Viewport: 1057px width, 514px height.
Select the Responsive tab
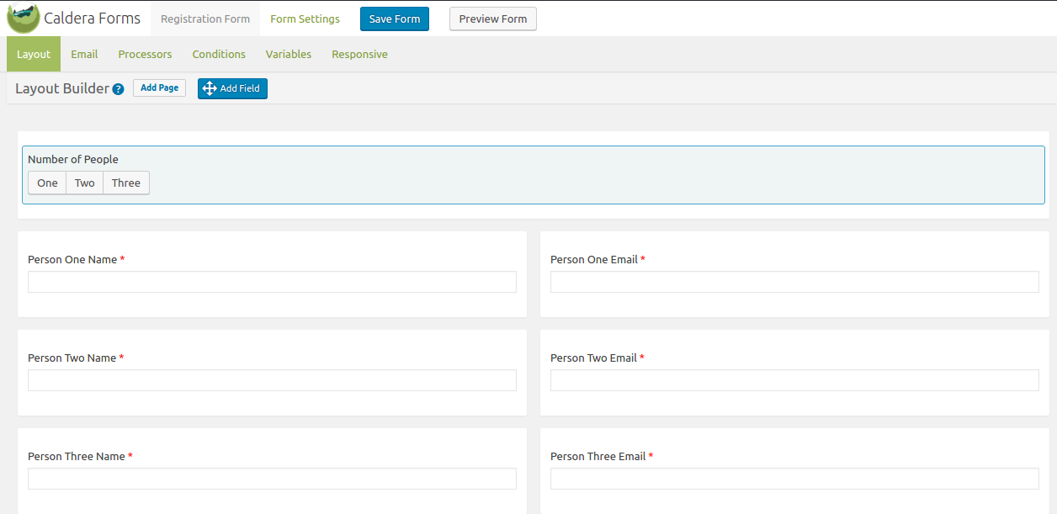click(x=359, y=55)
